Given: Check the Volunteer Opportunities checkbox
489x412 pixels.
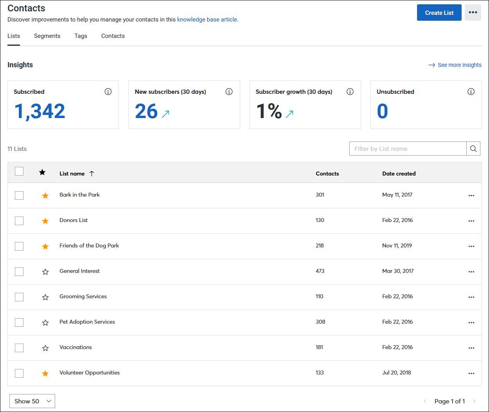Looking at the screenshot, I should (x=19, y=373).
